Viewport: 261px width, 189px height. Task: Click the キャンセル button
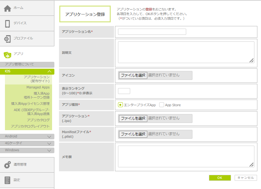click(246, 178)
